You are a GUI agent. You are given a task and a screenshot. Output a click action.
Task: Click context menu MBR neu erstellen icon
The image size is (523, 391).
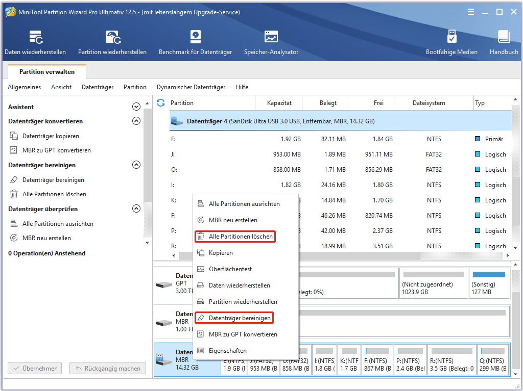pos(201,220)
